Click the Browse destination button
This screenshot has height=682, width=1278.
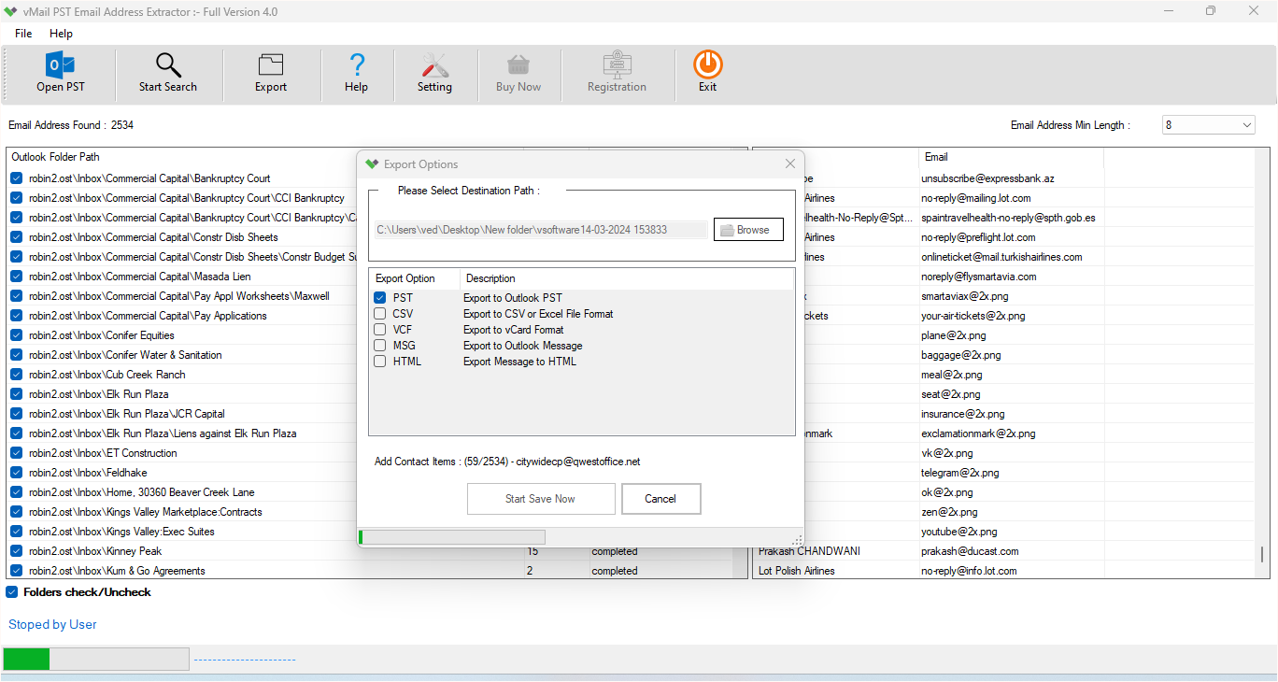[748, 230]
